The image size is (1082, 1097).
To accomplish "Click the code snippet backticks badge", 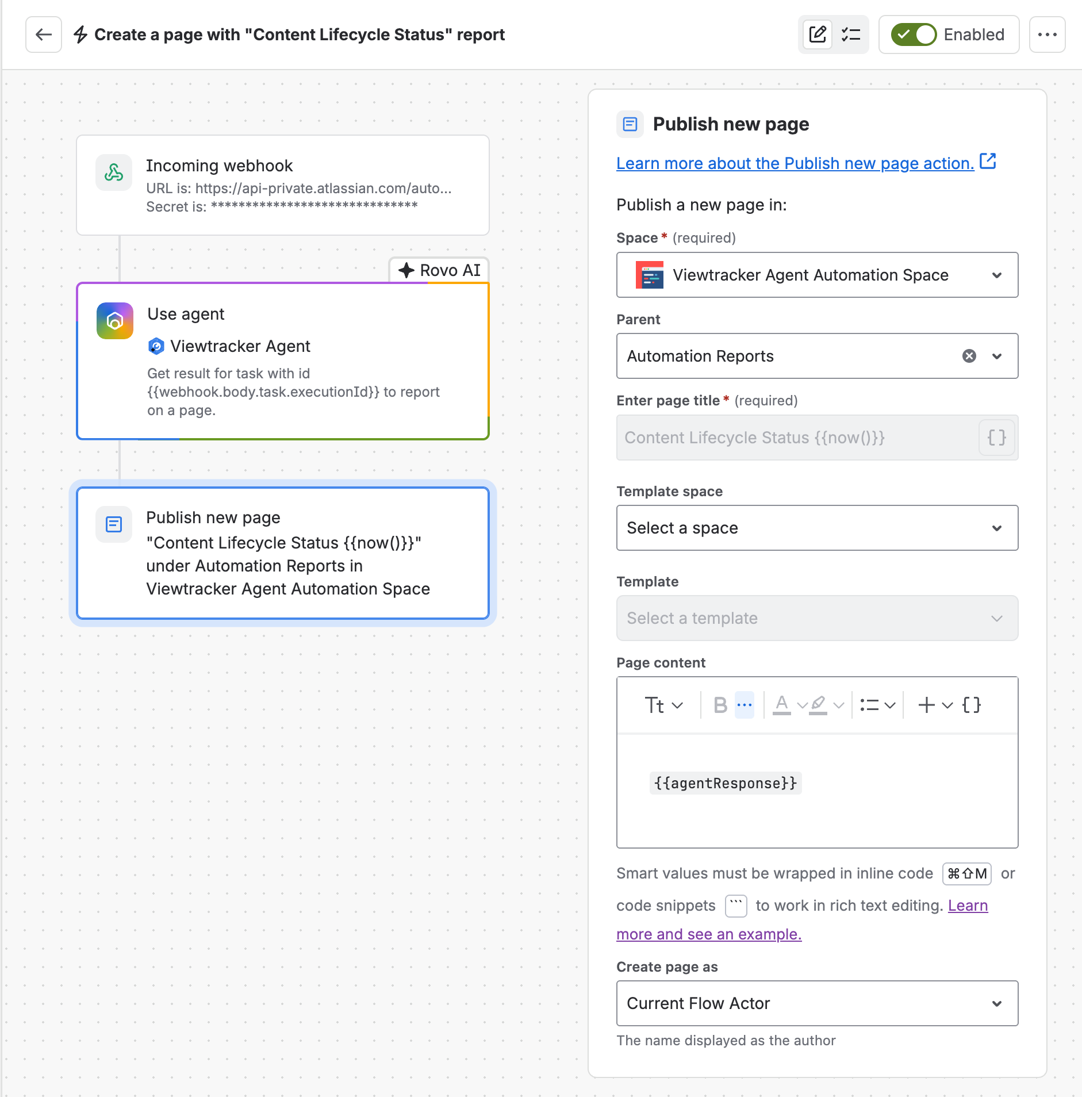I will tap(736, 906).
